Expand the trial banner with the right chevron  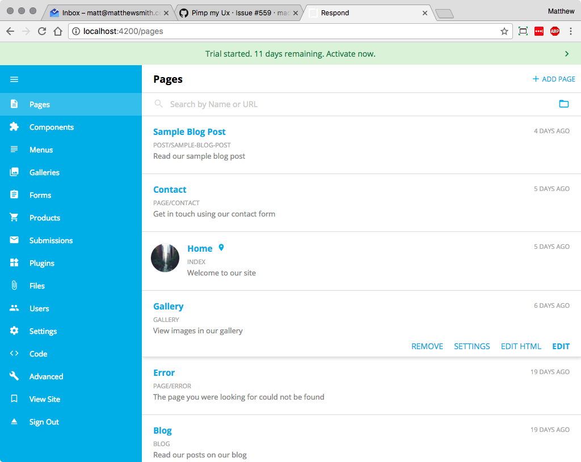tap(566, 53)
